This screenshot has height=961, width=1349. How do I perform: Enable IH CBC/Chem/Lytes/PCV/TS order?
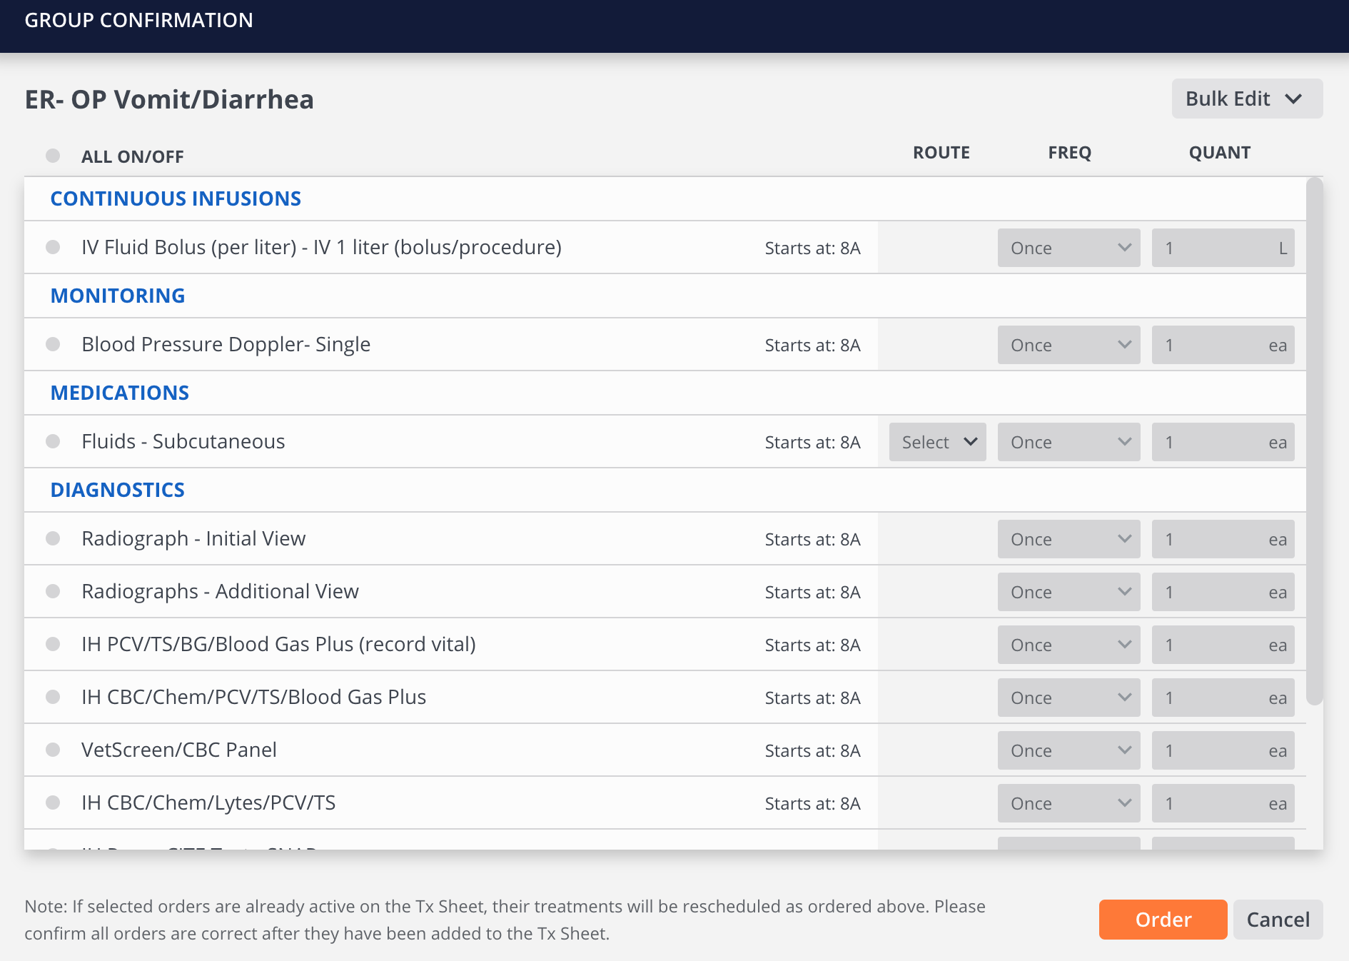53,802
